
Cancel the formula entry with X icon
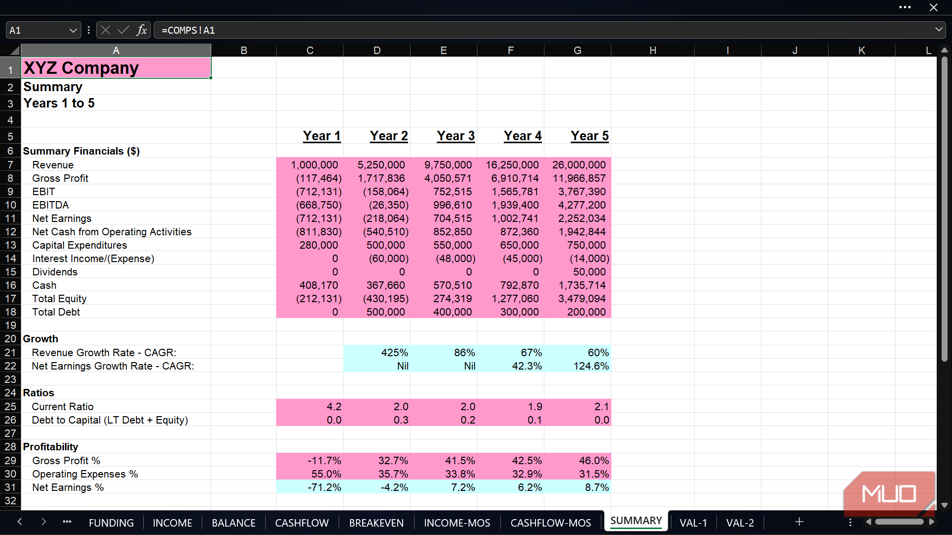coord(106,30)
